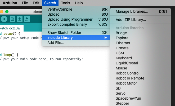The height and width of the screenshot is (106, 175).
Task: Include the Ethernet library
Action: pos(140,43)
